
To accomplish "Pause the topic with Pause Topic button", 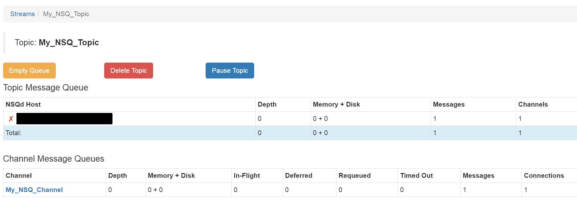I will click(x=230, y=71).
